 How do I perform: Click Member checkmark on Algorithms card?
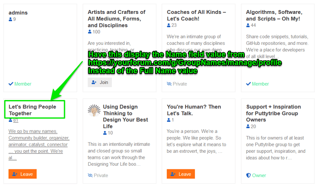click(x=249, y=84)
